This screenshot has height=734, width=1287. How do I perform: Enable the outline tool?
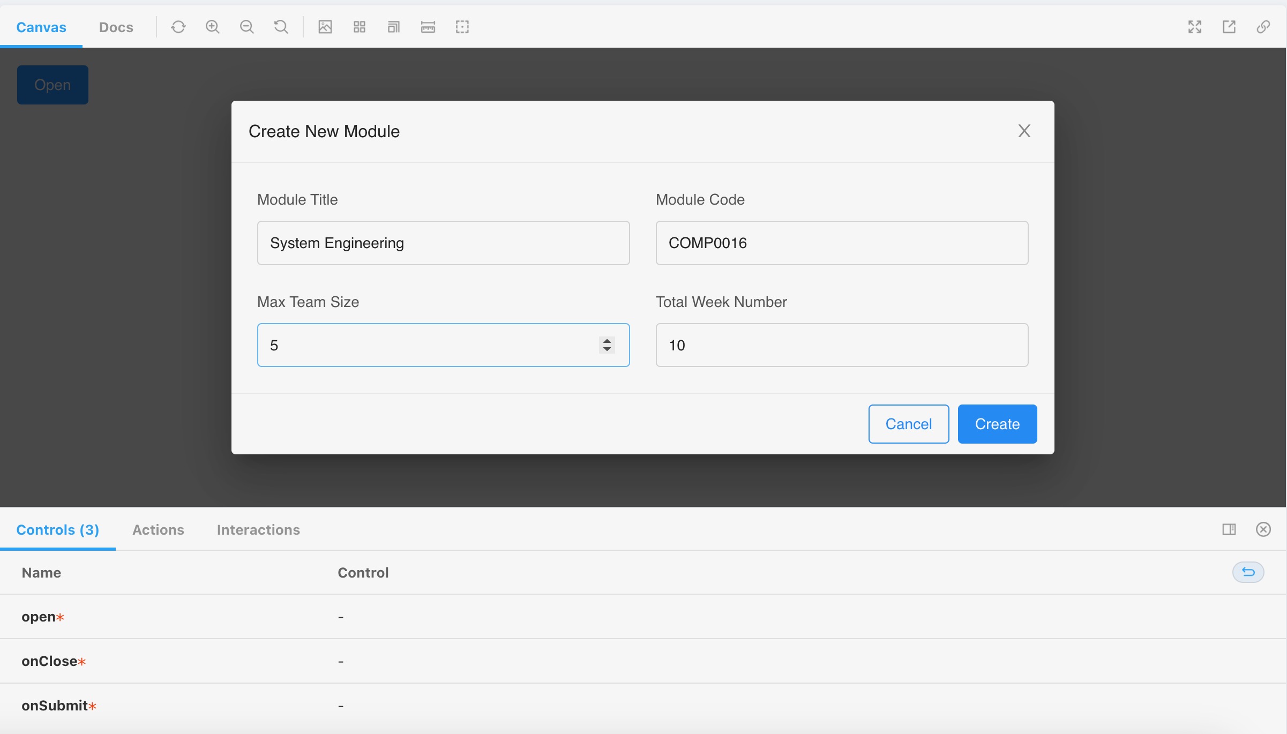pos(462,27)
